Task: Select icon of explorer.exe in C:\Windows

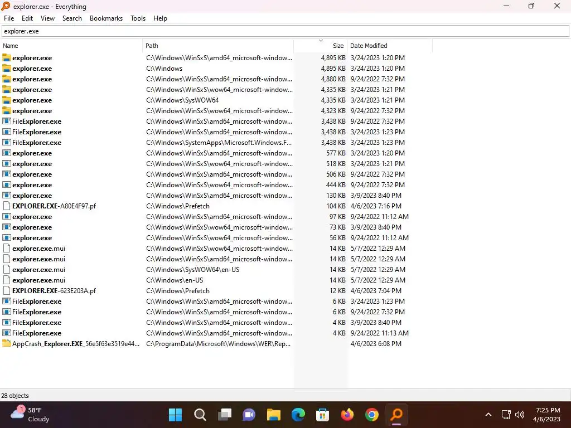Action: 7,69
